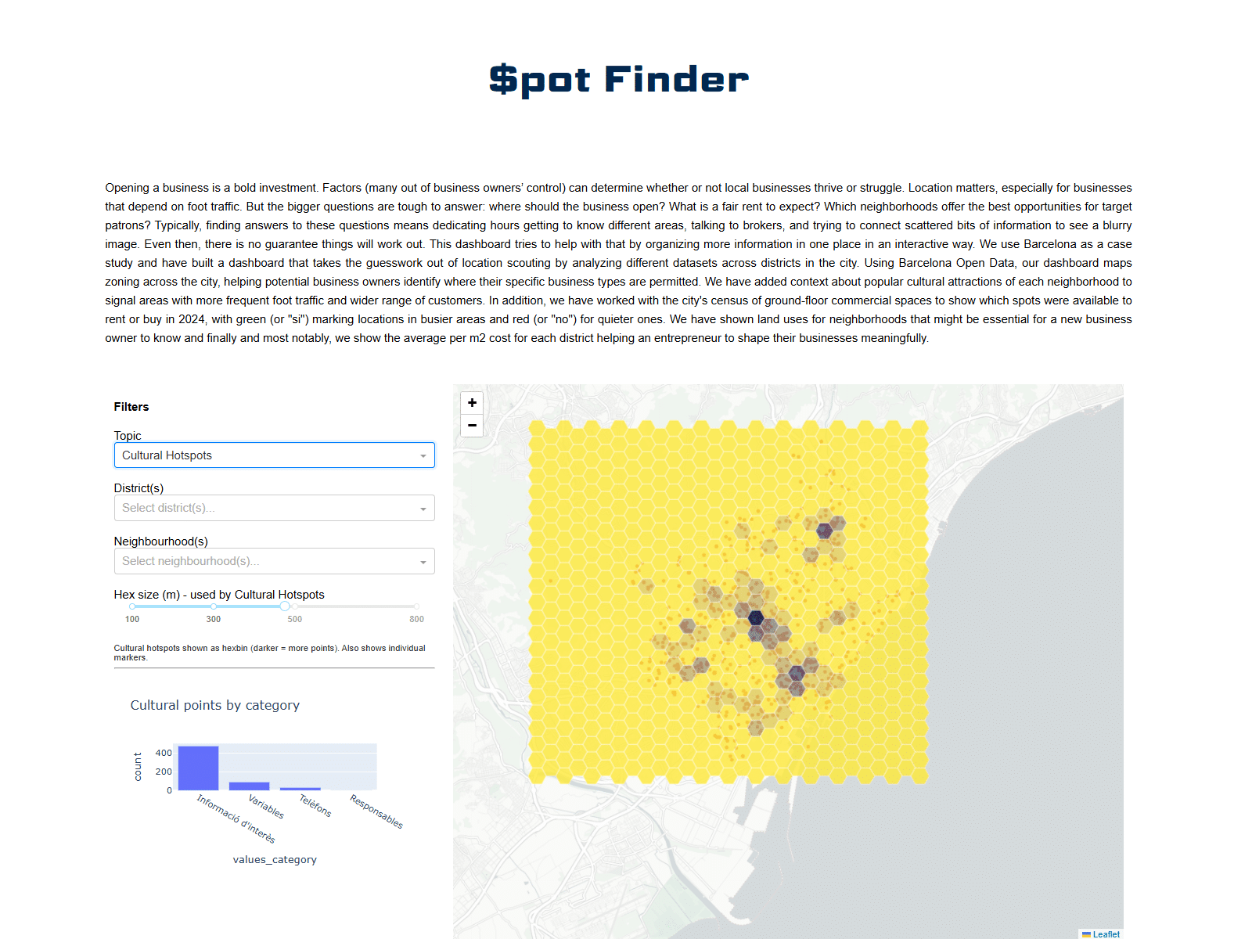Screen dimensions: 1252x939
Task: Click the Ukraine flag icon beside Leaflet
Action: coord(1086,934)
